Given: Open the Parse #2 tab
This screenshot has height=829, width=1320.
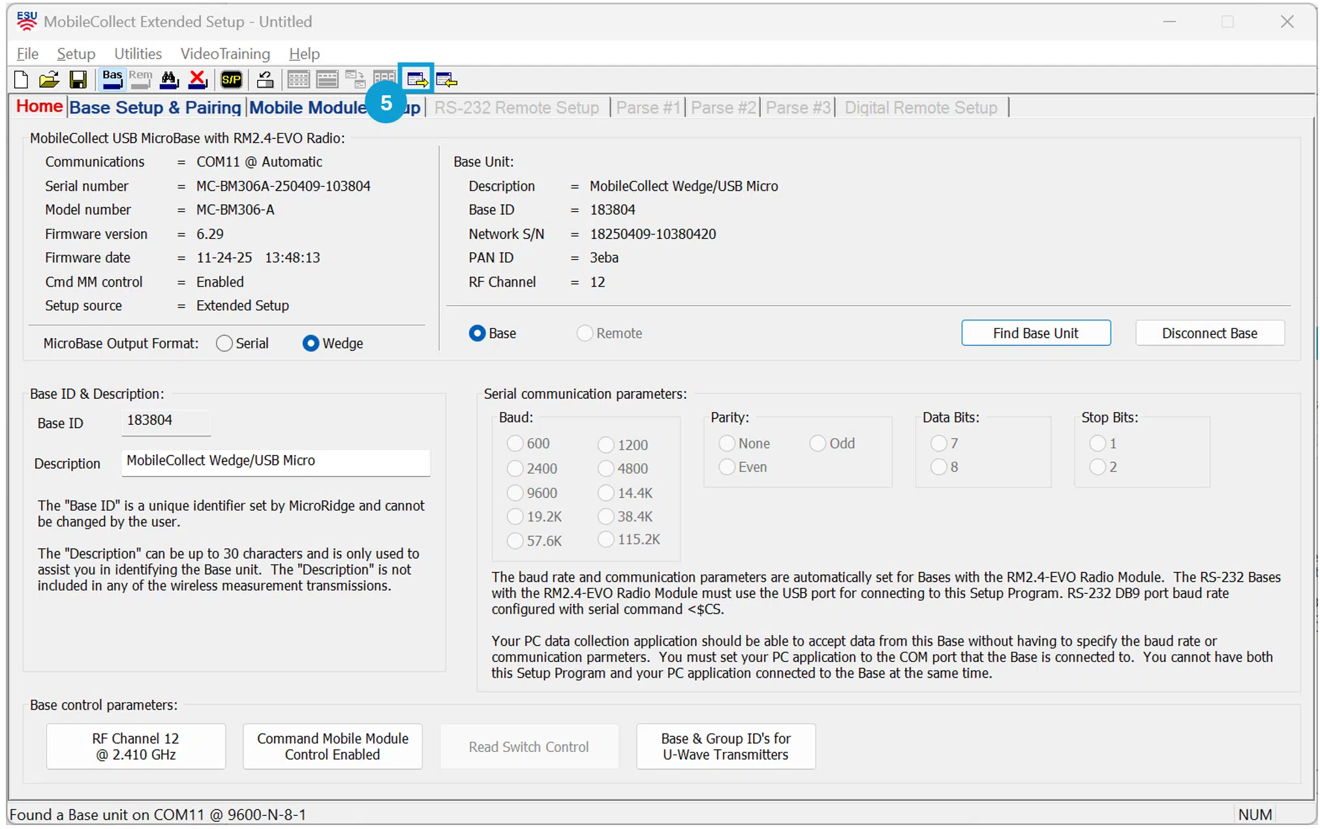Looking at the screenshot, I should pos(723,108).
